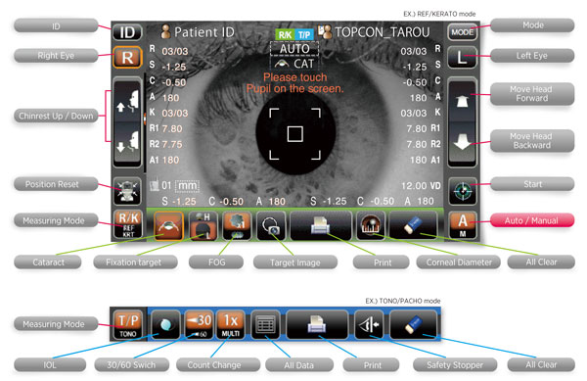Select the Left Eye L button
587x381 pixels.
(x=462, y=58)
